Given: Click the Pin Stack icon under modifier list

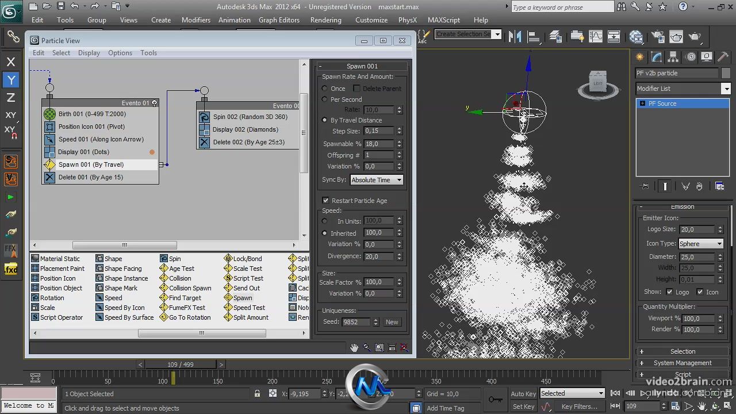Looking at the screenshot, I should (x=645, y=186).
